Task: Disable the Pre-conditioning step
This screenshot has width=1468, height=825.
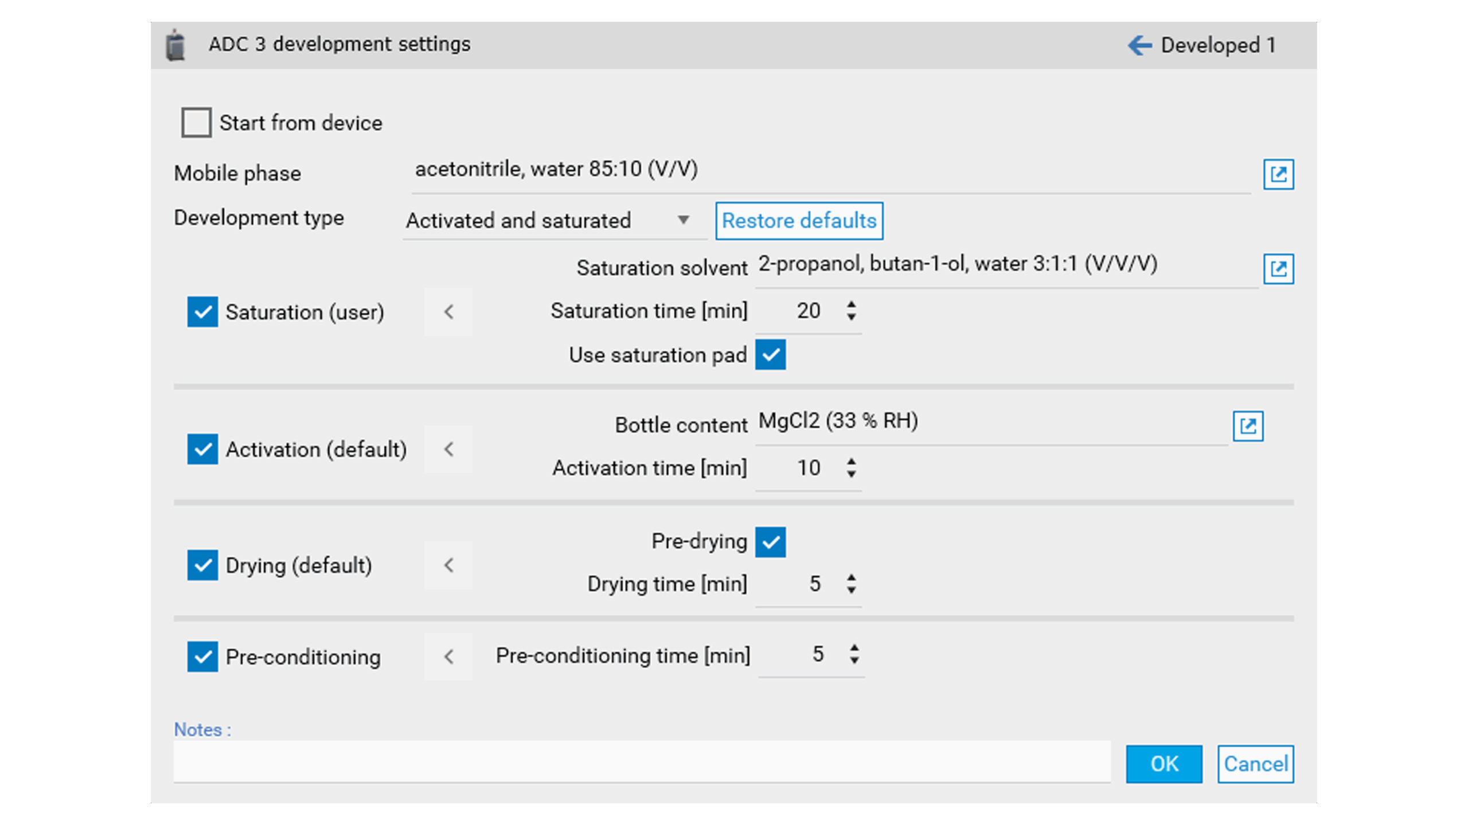Action: (202, 657)
